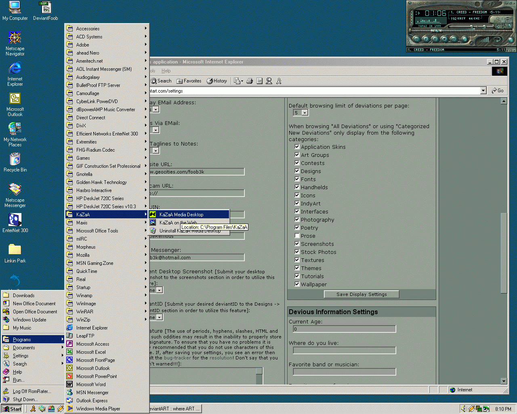Toggle the Wallpaper category checkbox
517x414 pixels.
(297, 284)
